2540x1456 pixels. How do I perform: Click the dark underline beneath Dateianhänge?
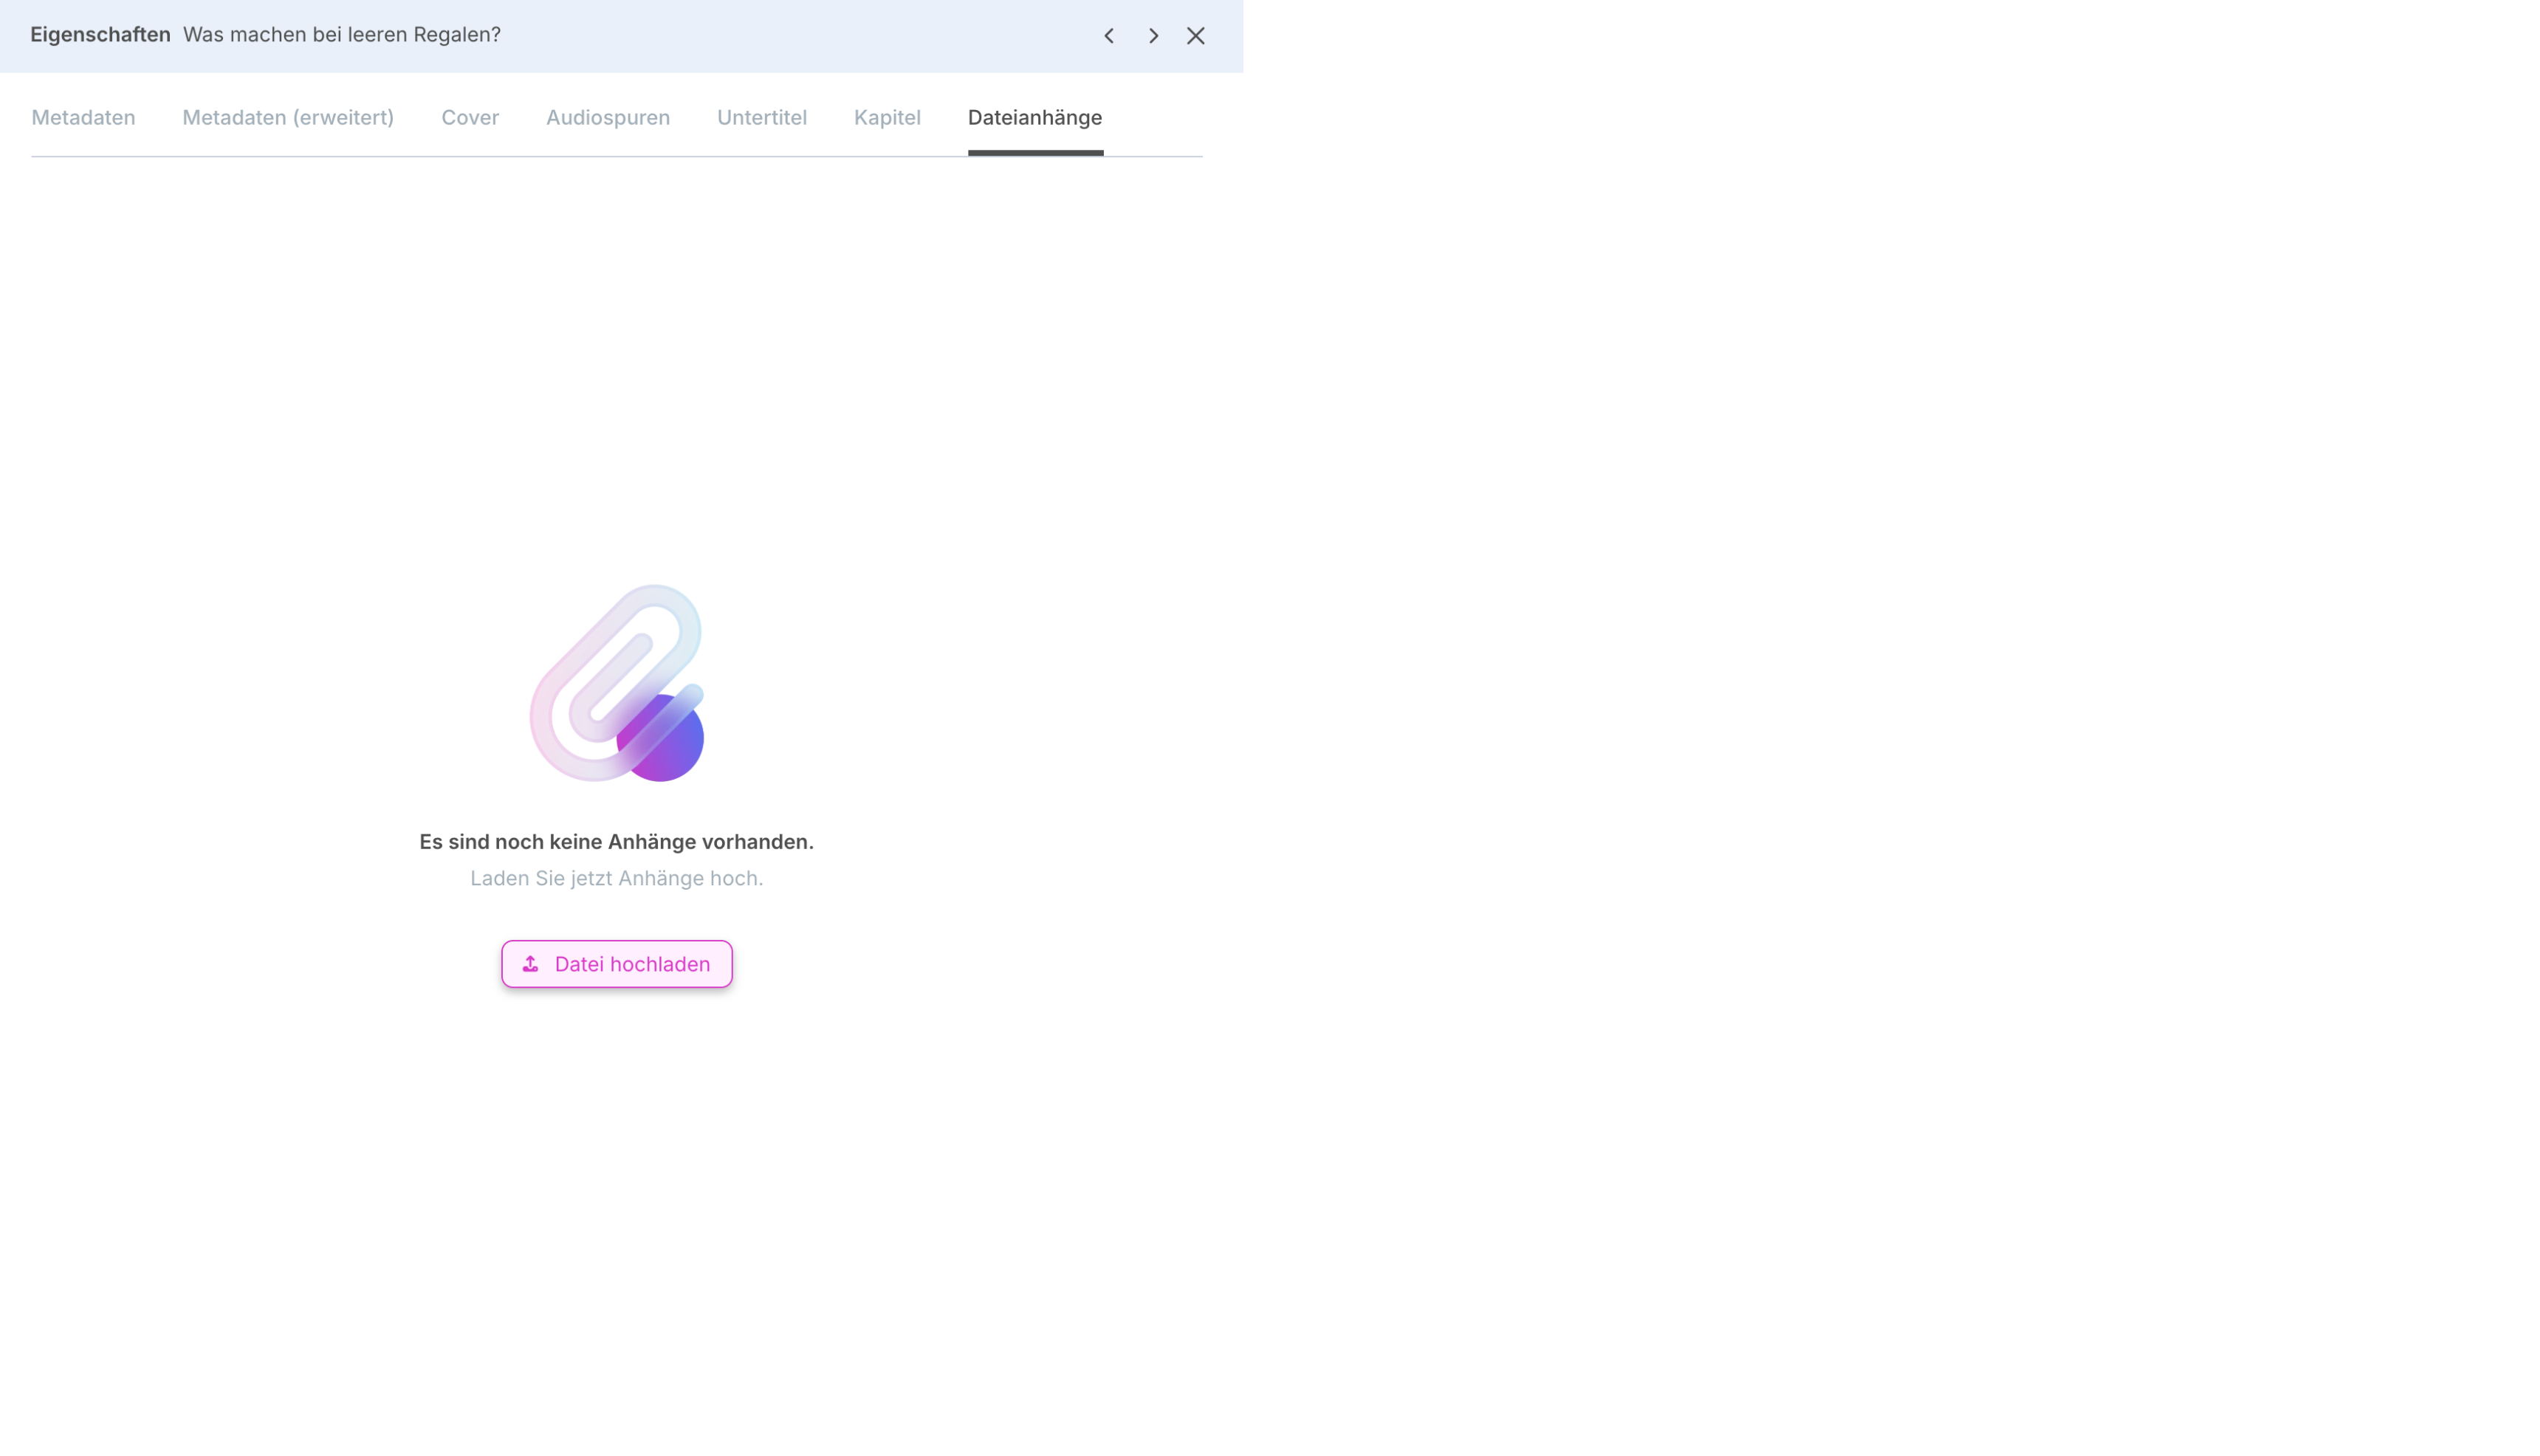click(1035, 153)
